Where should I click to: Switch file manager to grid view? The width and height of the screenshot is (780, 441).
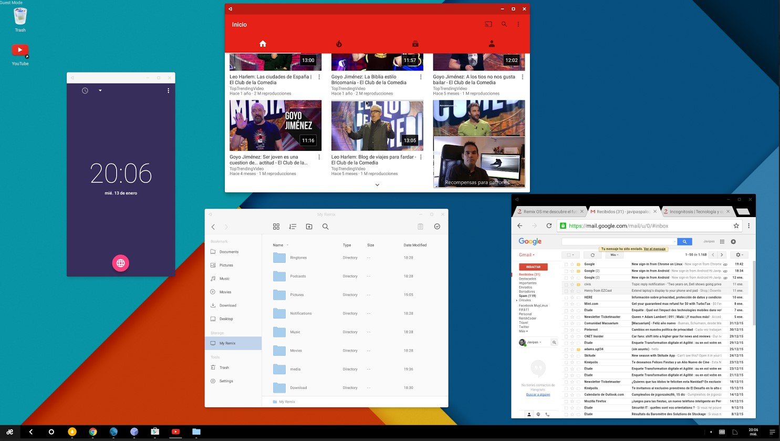276,227
